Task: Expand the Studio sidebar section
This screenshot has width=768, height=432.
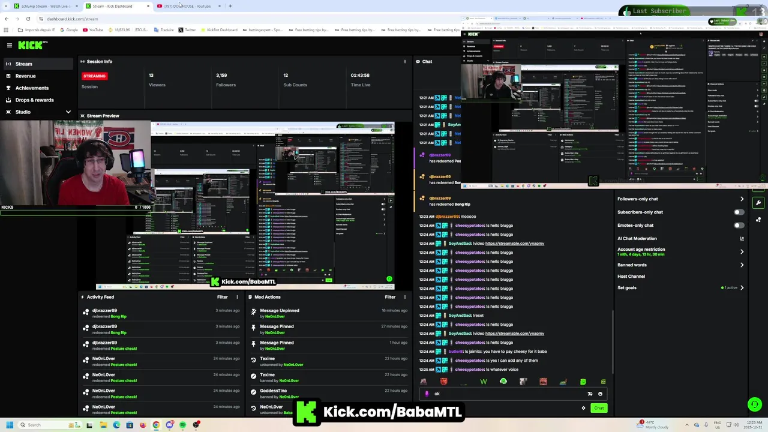Action: [68, 112]
